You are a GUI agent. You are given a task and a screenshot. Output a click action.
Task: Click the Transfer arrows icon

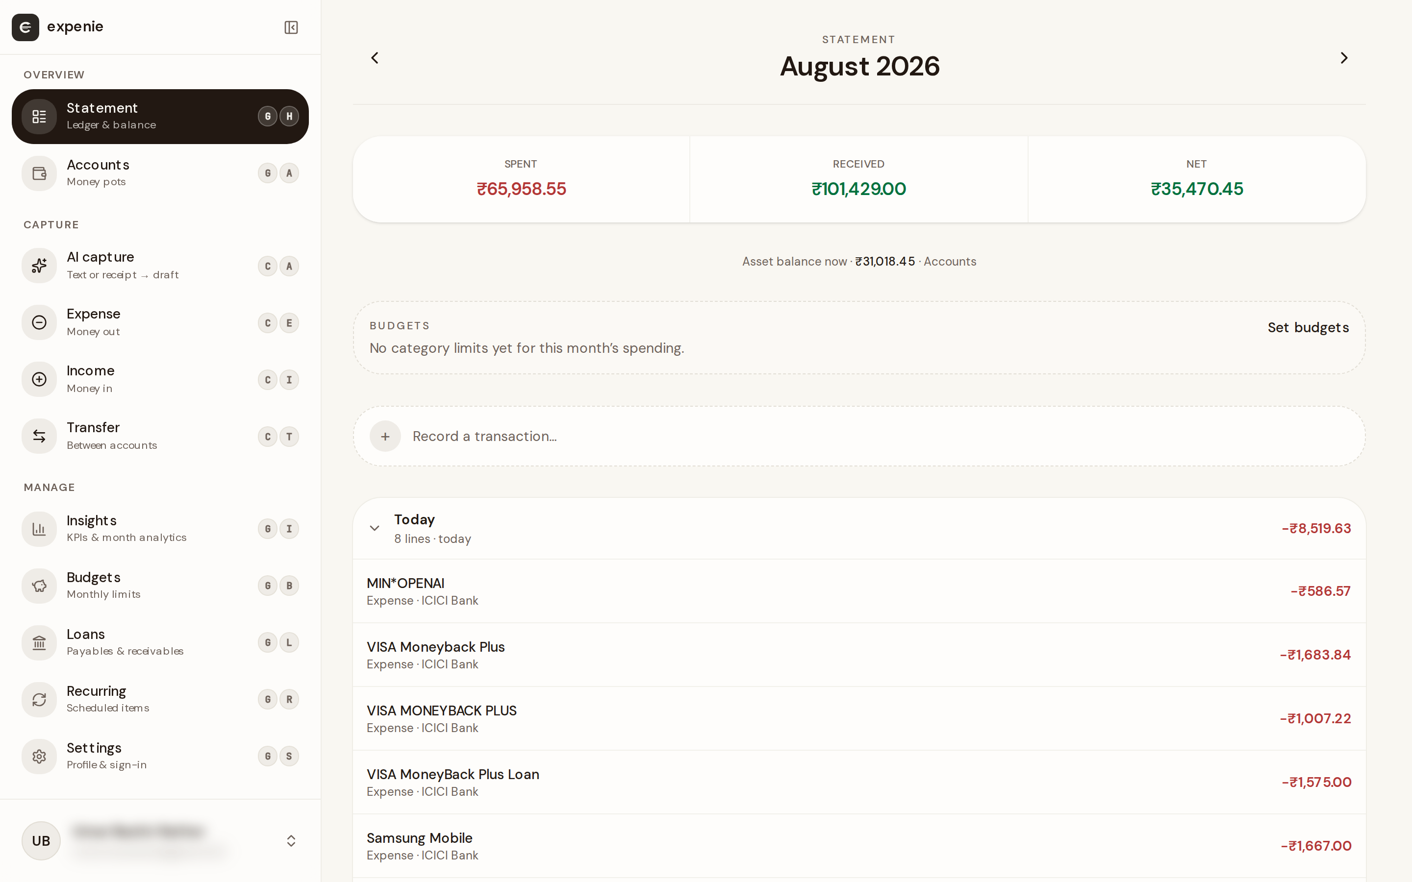(39, 436)
